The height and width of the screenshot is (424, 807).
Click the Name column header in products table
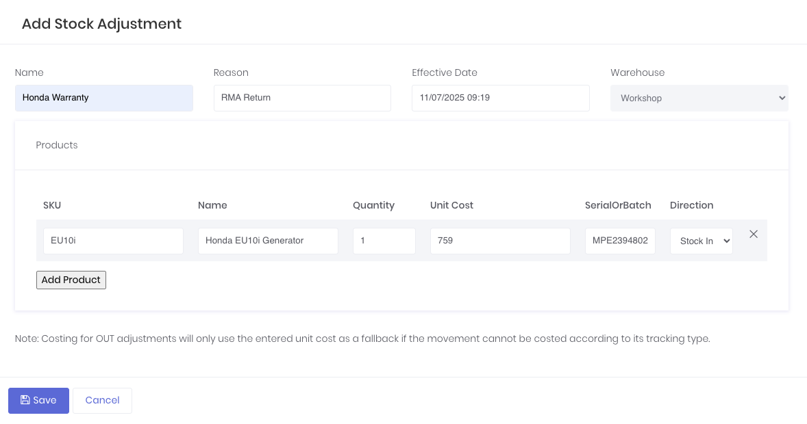pyautogui.click(x=212, y=205)
